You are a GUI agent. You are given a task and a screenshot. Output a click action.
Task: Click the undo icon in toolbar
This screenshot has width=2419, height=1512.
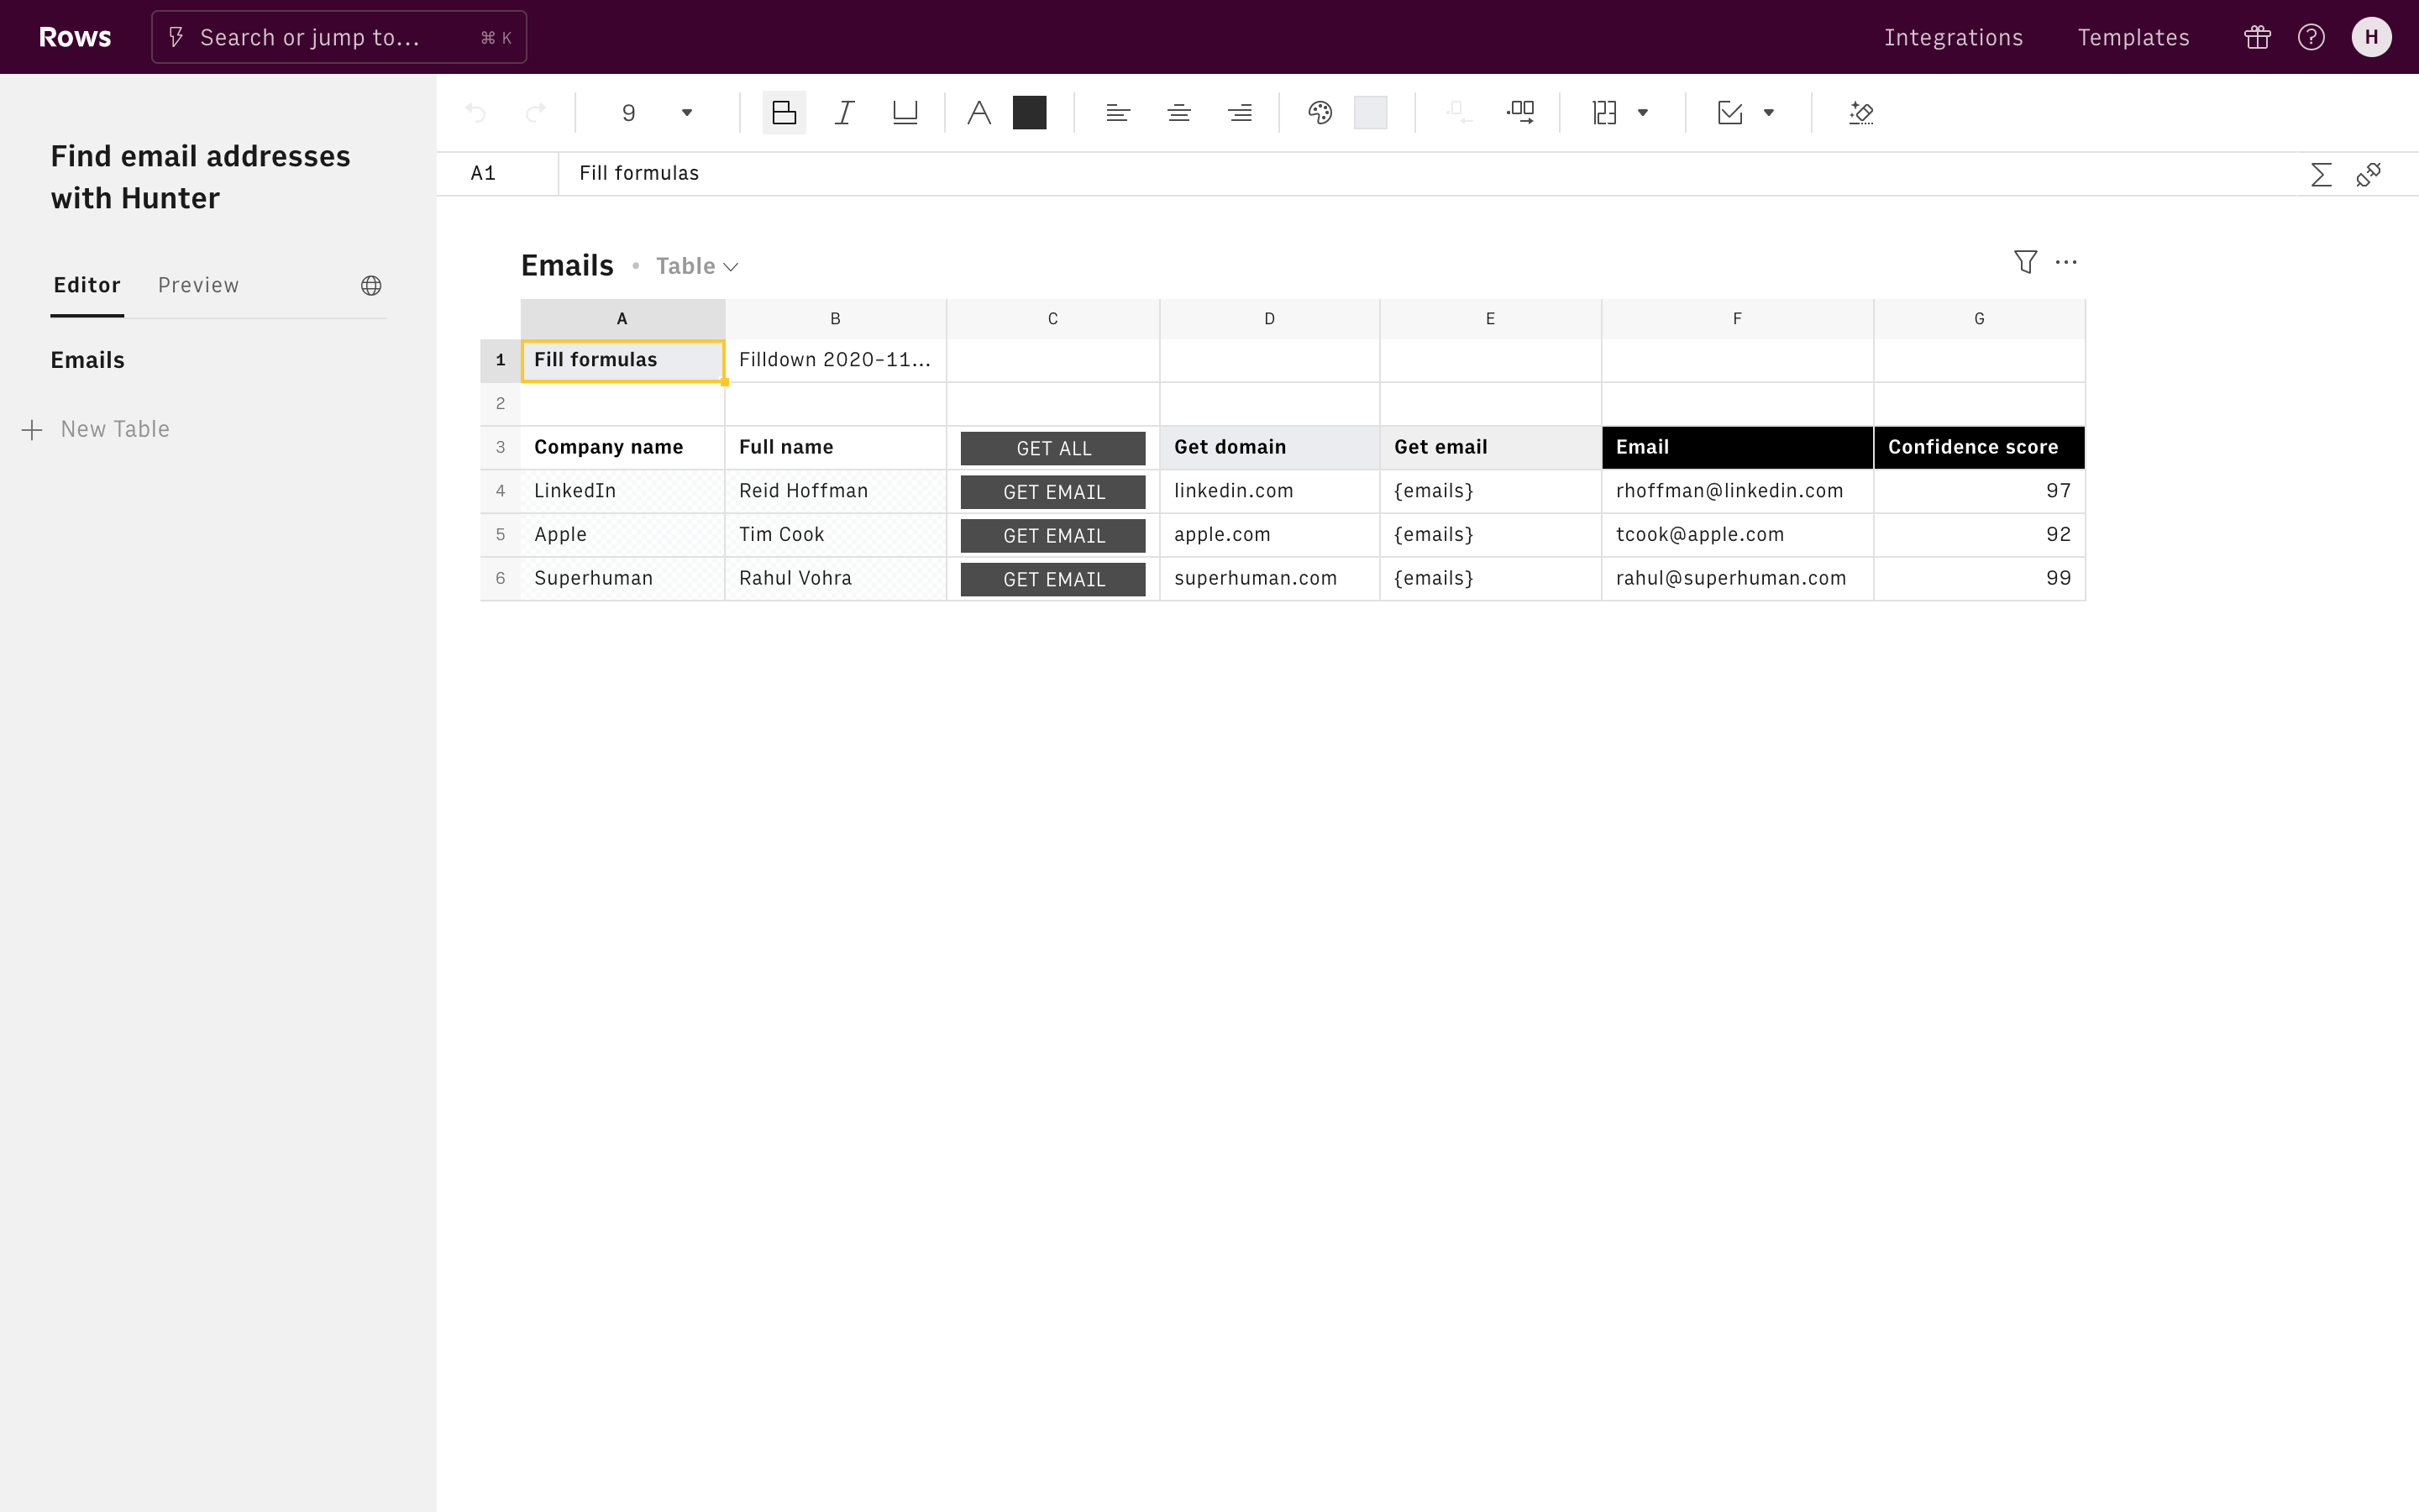click(x=479, y=112)
